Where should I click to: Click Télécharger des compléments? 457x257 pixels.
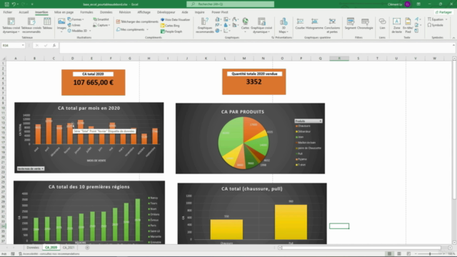point(137,21)
